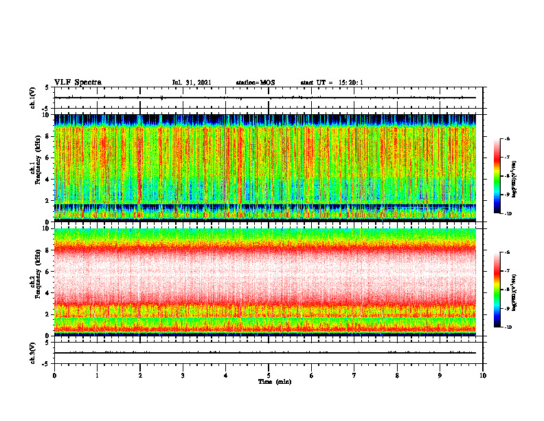Click the 0 tick label on Time axis
The width and height of the screenshot is (544, 421).
point(54,376)
